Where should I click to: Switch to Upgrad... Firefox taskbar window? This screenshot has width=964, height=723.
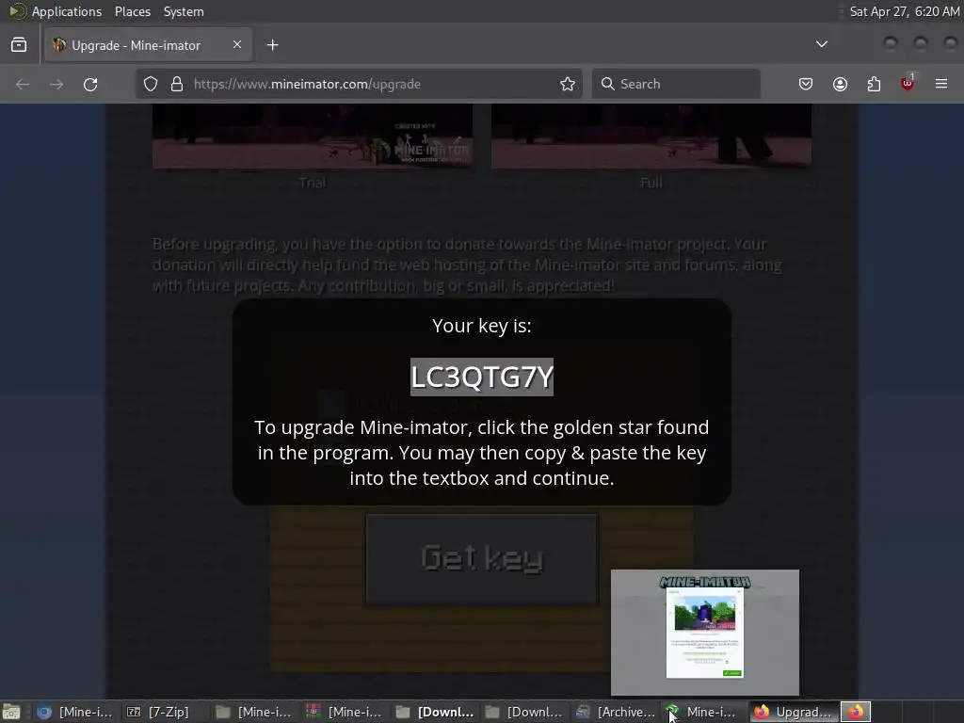point(794,712)
